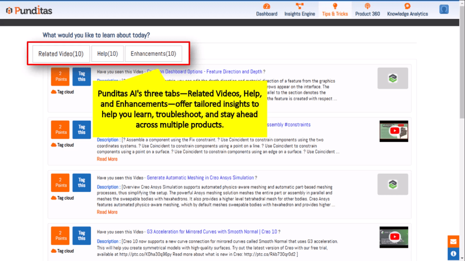Open the Product 360 nav icon
The height and width of the screenshot is (261, 465).
pos(367,6)
